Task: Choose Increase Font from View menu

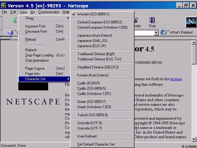Action: click(44, 26)
